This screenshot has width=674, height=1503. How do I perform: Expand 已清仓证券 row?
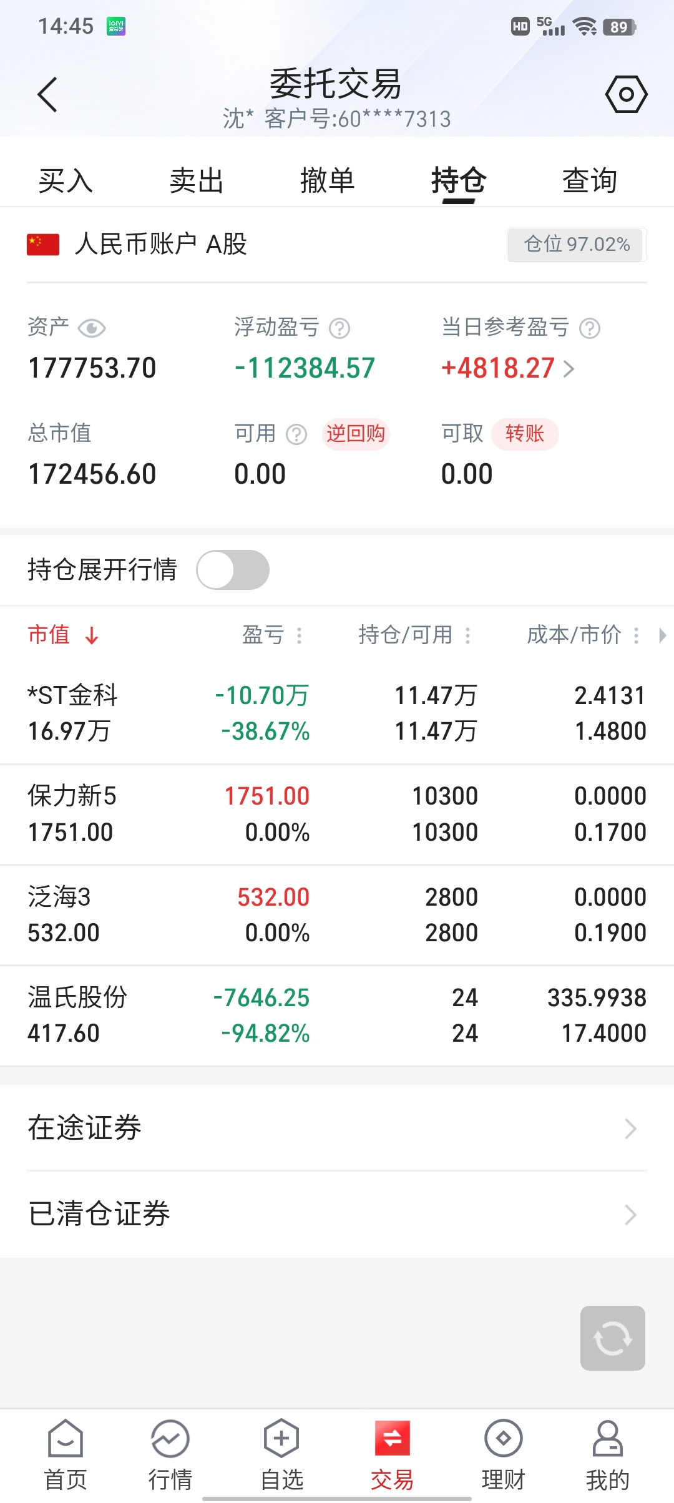(337, 1214)
